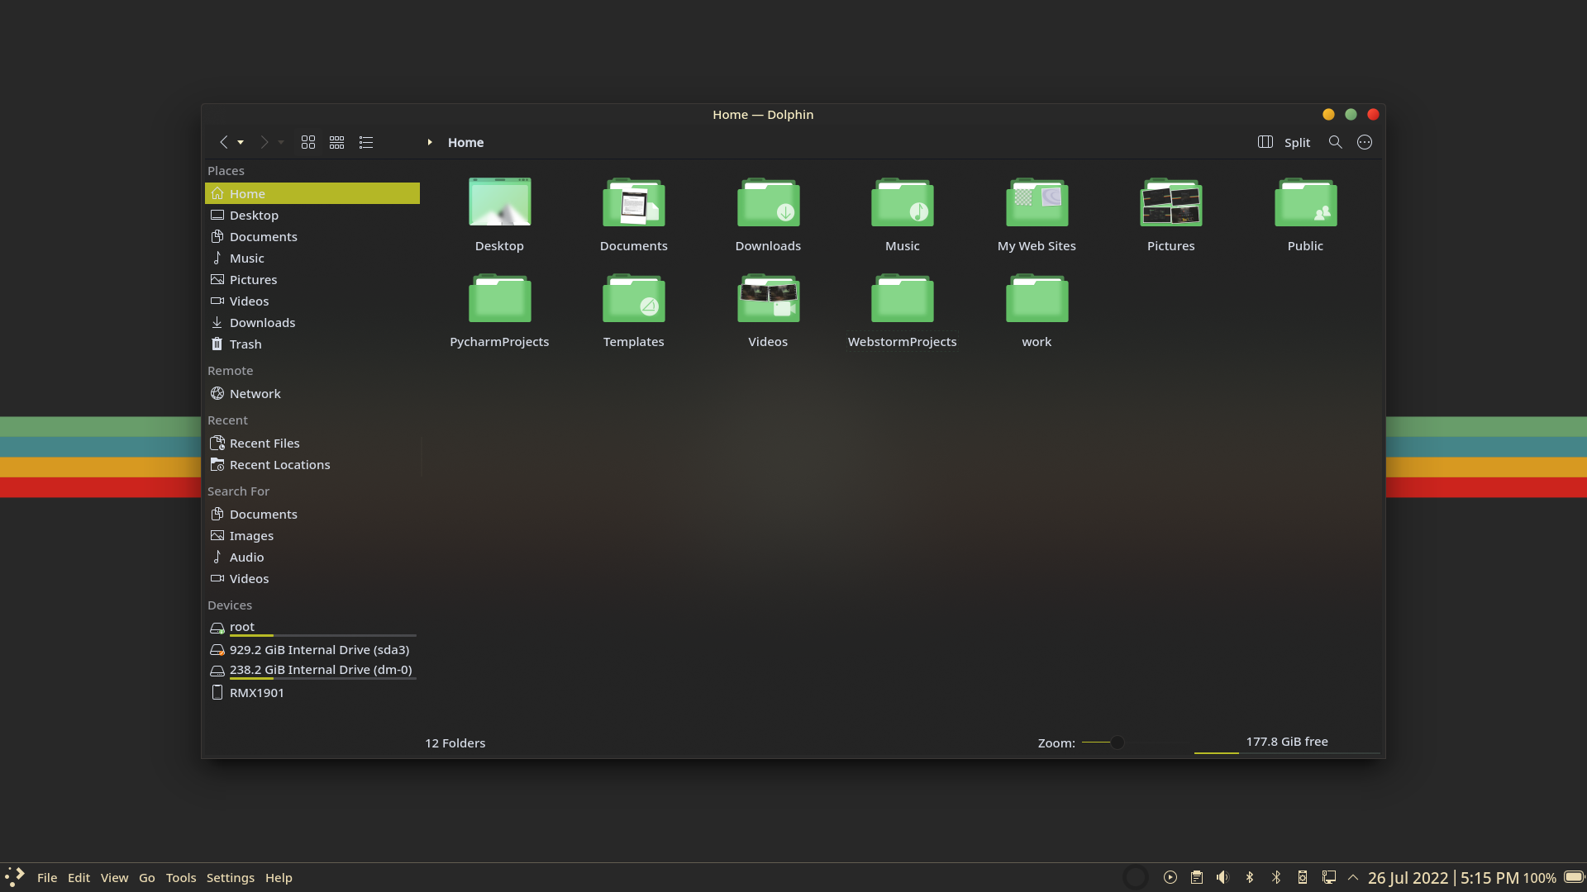Open the Tools menu
Image resolution: width=1587 pixels, height=892 pixels.
click(x=180, y=877)
